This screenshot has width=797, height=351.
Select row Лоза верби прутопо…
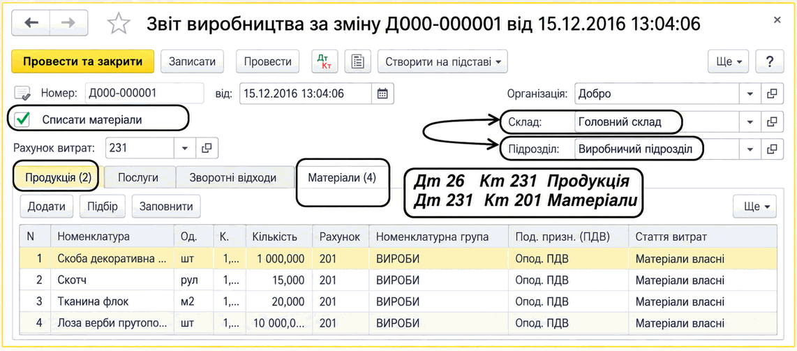click(x=398, y=323)
